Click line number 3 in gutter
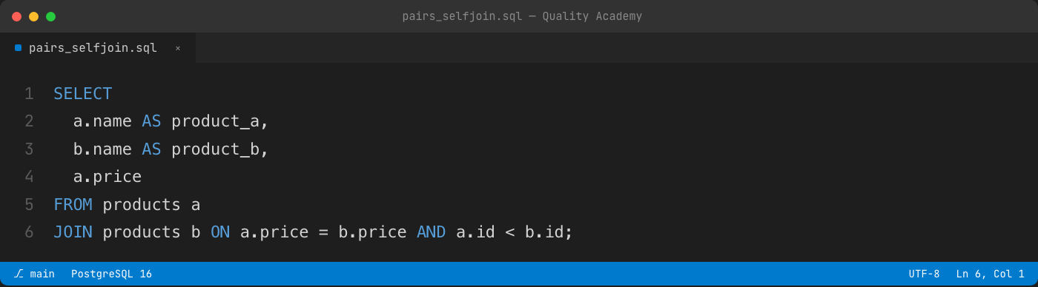The width and height of the screenshot is (1038, 287). 29,149
